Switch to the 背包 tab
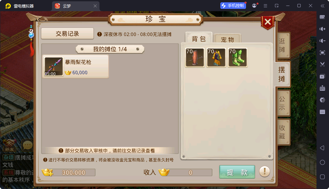The image size is (329, 189). 199,39
